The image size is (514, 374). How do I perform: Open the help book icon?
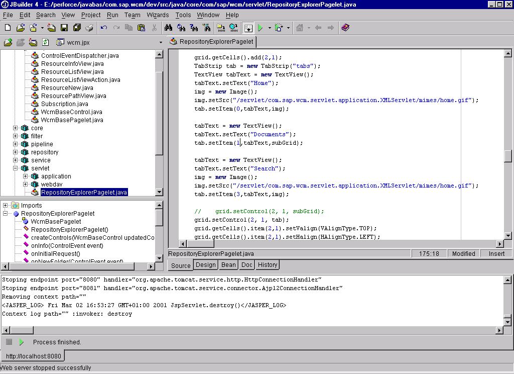(x=345, y=28)
